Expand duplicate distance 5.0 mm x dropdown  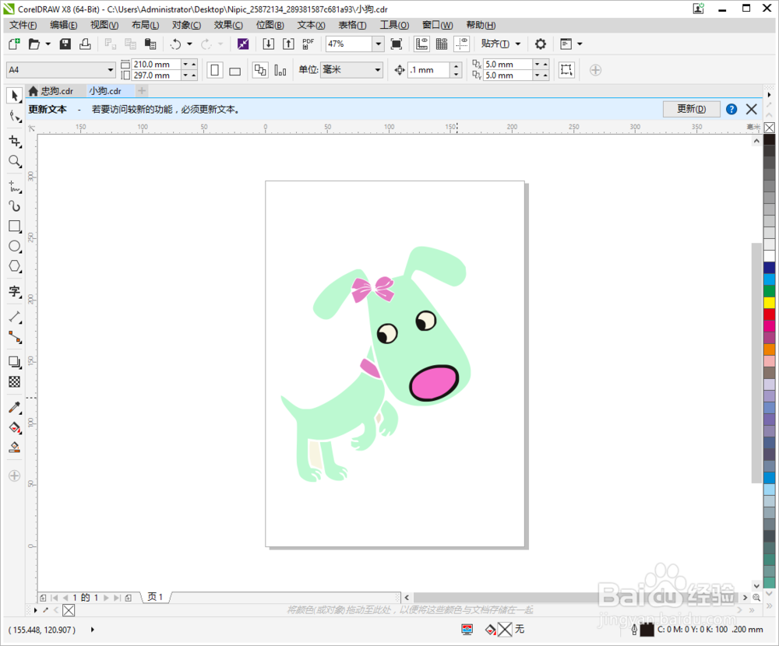pyautogui.click(x=537, y=65)
